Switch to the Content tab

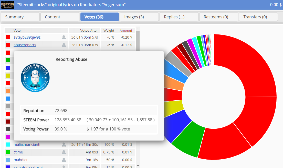(x=60, y=17)
